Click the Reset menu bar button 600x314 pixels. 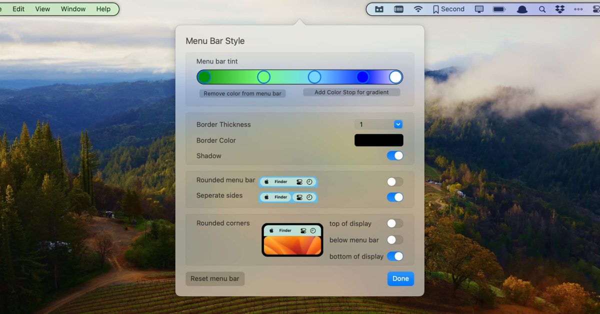[x=215, y=278]
